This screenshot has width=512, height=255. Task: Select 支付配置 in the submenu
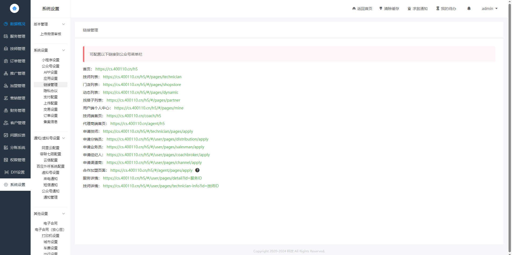50,97
